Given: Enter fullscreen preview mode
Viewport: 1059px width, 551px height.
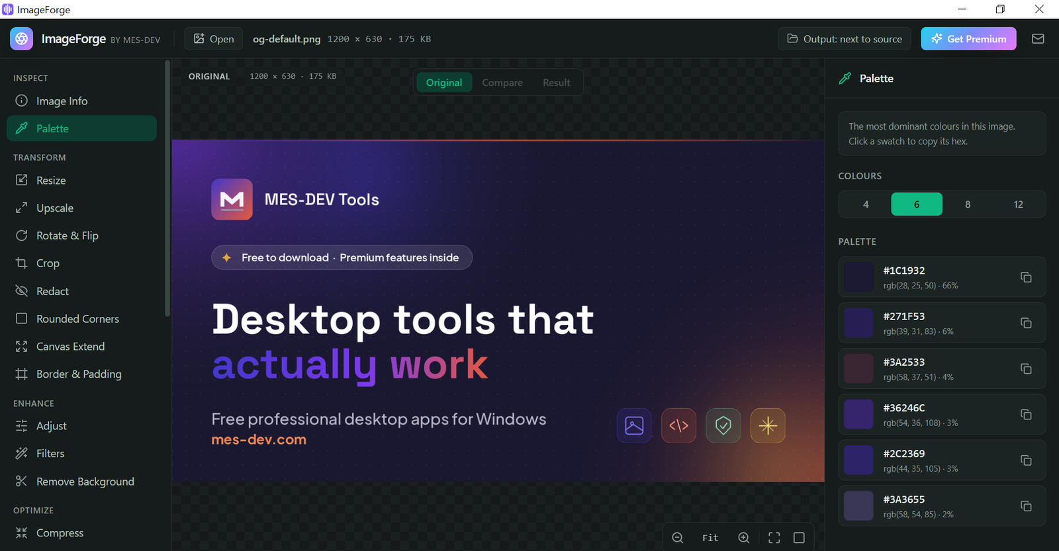Looking at the screenshot, I should pos(774,538).
